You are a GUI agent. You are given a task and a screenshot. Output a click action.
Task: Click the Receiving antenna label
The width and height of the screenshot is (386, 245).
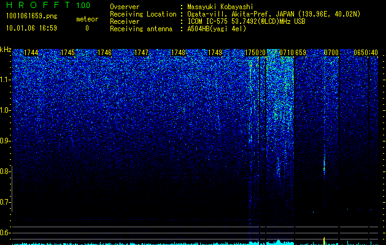pos(141,29)
